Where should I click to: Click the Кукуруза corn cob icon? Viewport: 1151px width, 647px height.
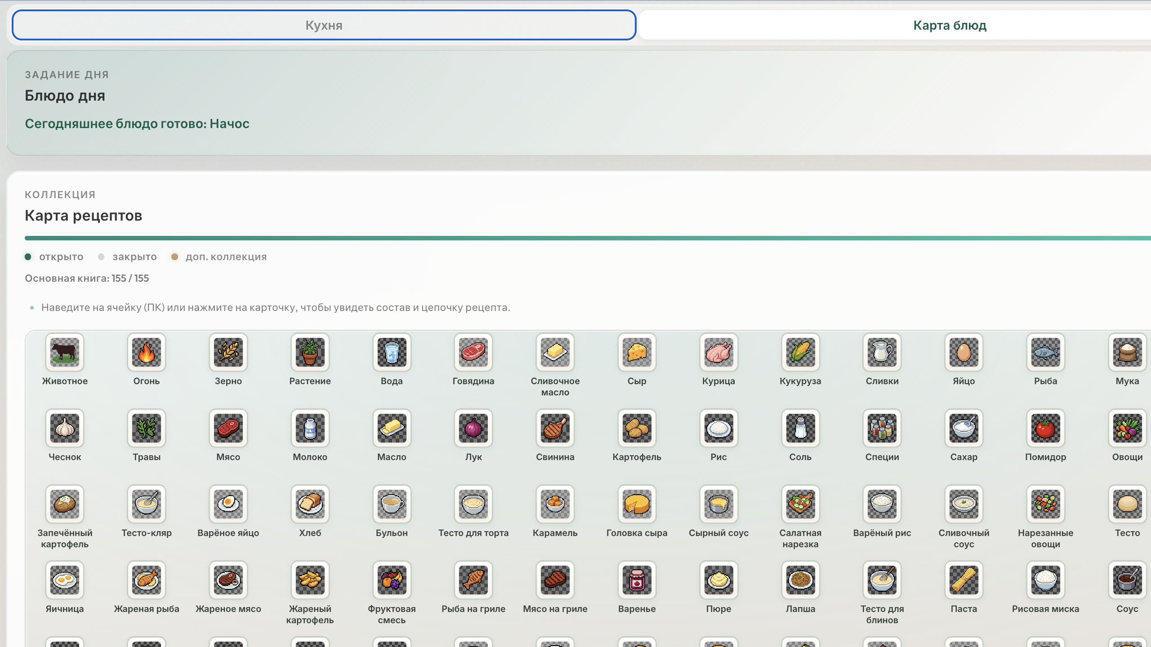click(801, 352)
